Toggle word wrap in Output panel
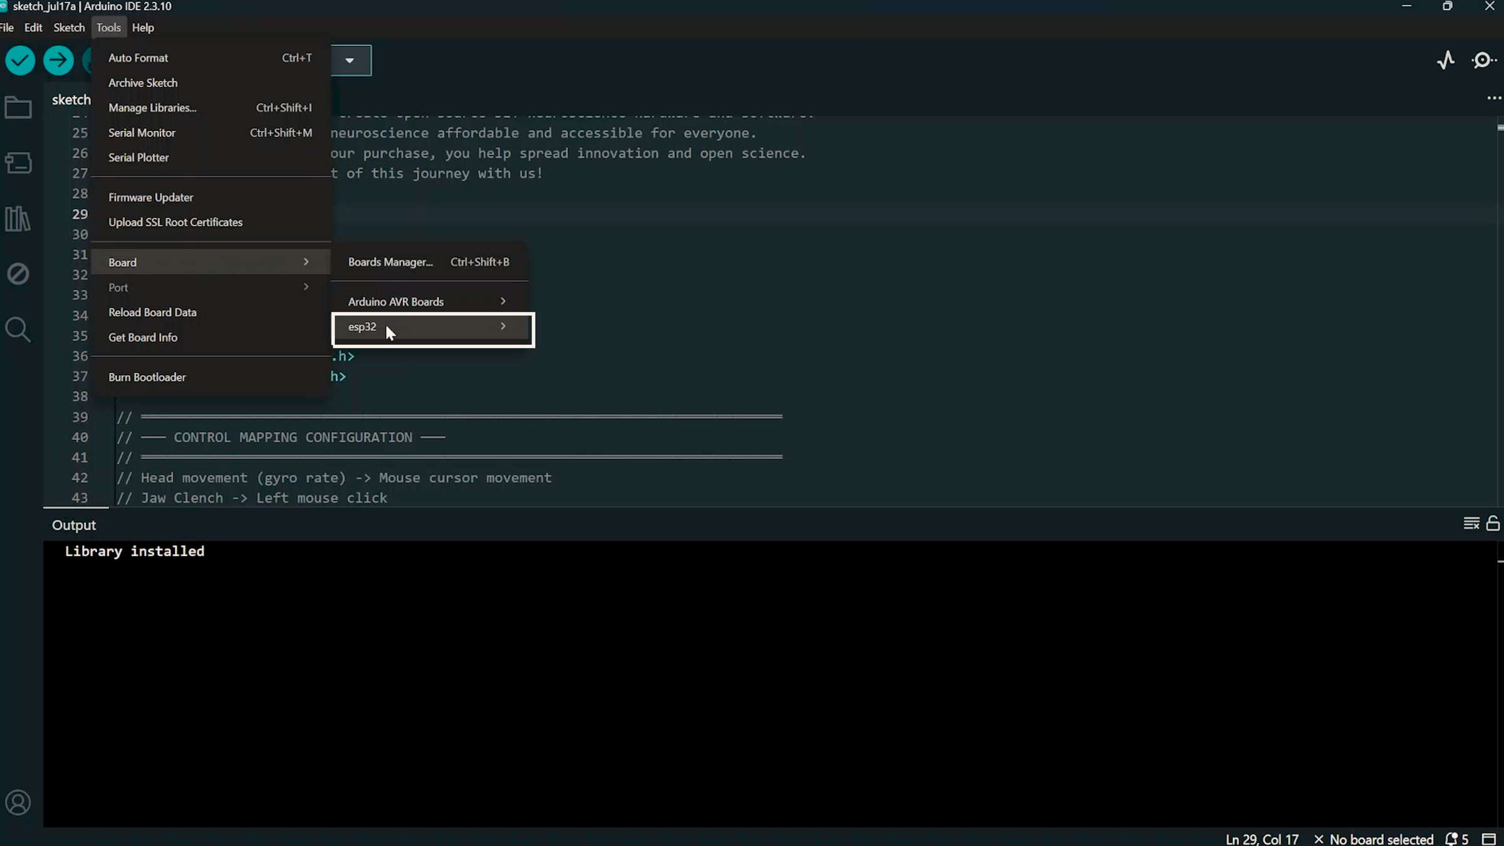The height and width of the screenshot is (846, 1504). tap(1471, 523)
